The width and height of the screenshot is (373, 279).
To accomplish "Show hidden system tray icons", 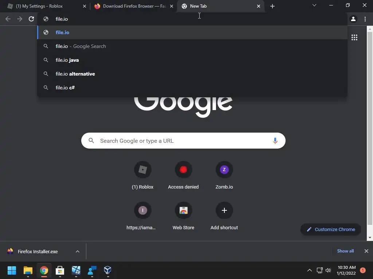I will tap(310, 270).
